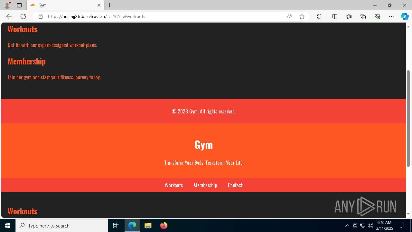Launch Firefox from the taskbar
The image size is (412, 232).
164,226
